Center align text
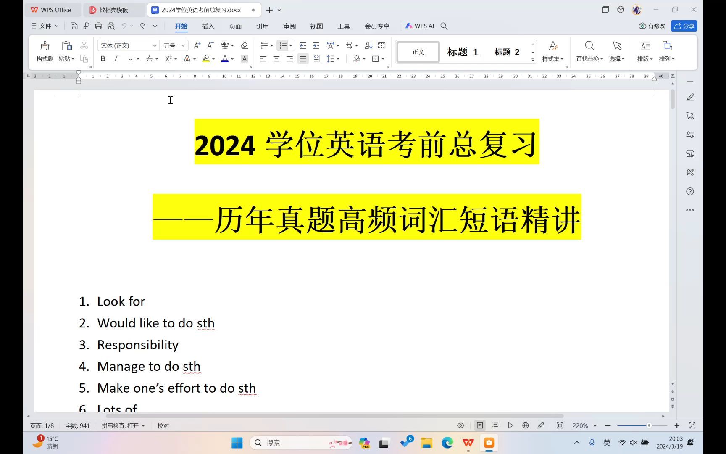This screenshot has height=454, width=726. coord(276,59)
